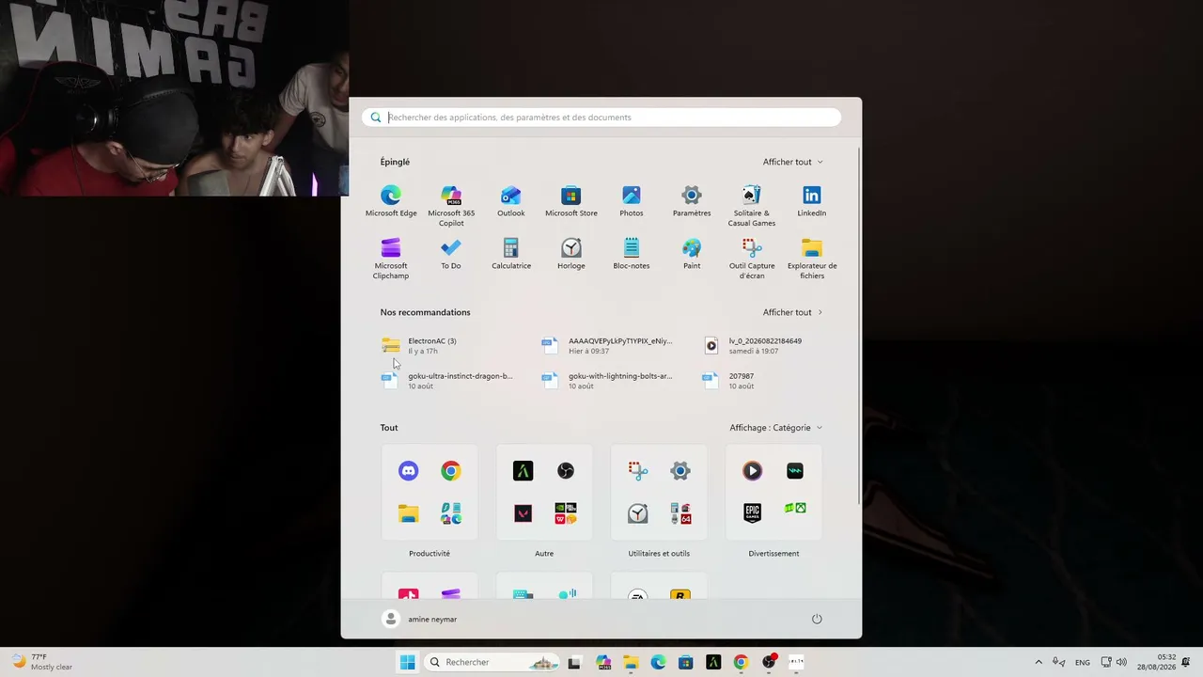Open Google Chrome in the Productivité group

pos(451,471)
